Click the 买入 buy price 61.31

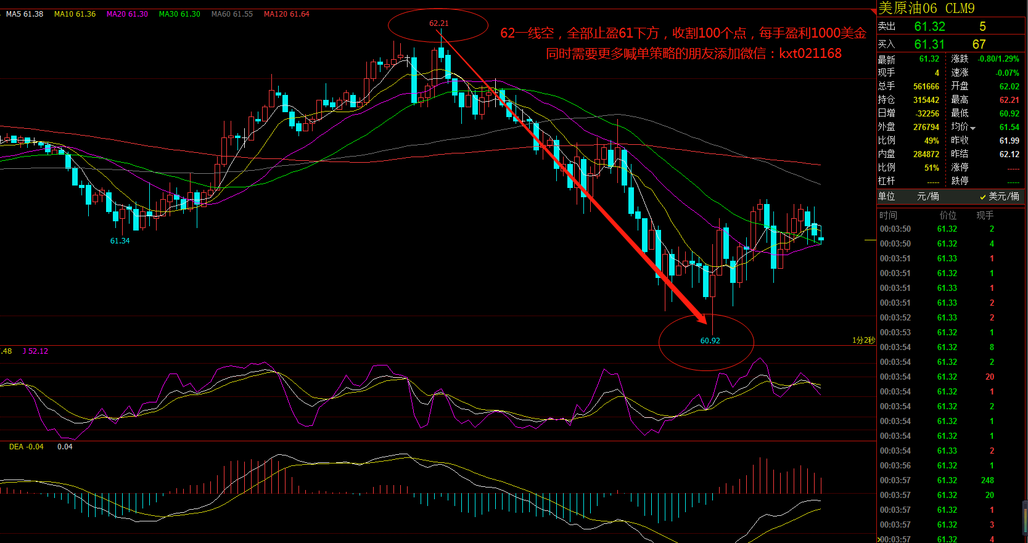(x=929, y=44)
